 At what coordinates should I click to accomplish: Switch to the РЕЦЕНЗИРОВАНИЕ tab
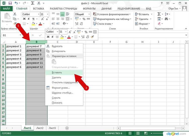[x=129, y=9]
